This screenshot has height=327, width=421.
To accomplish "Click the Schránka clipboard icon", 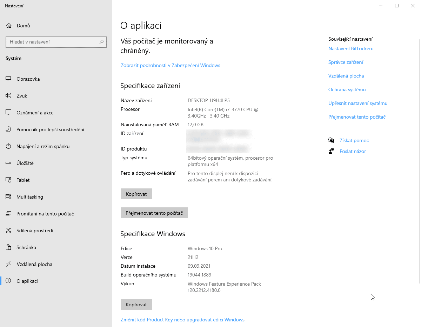I will pos(9,247).
